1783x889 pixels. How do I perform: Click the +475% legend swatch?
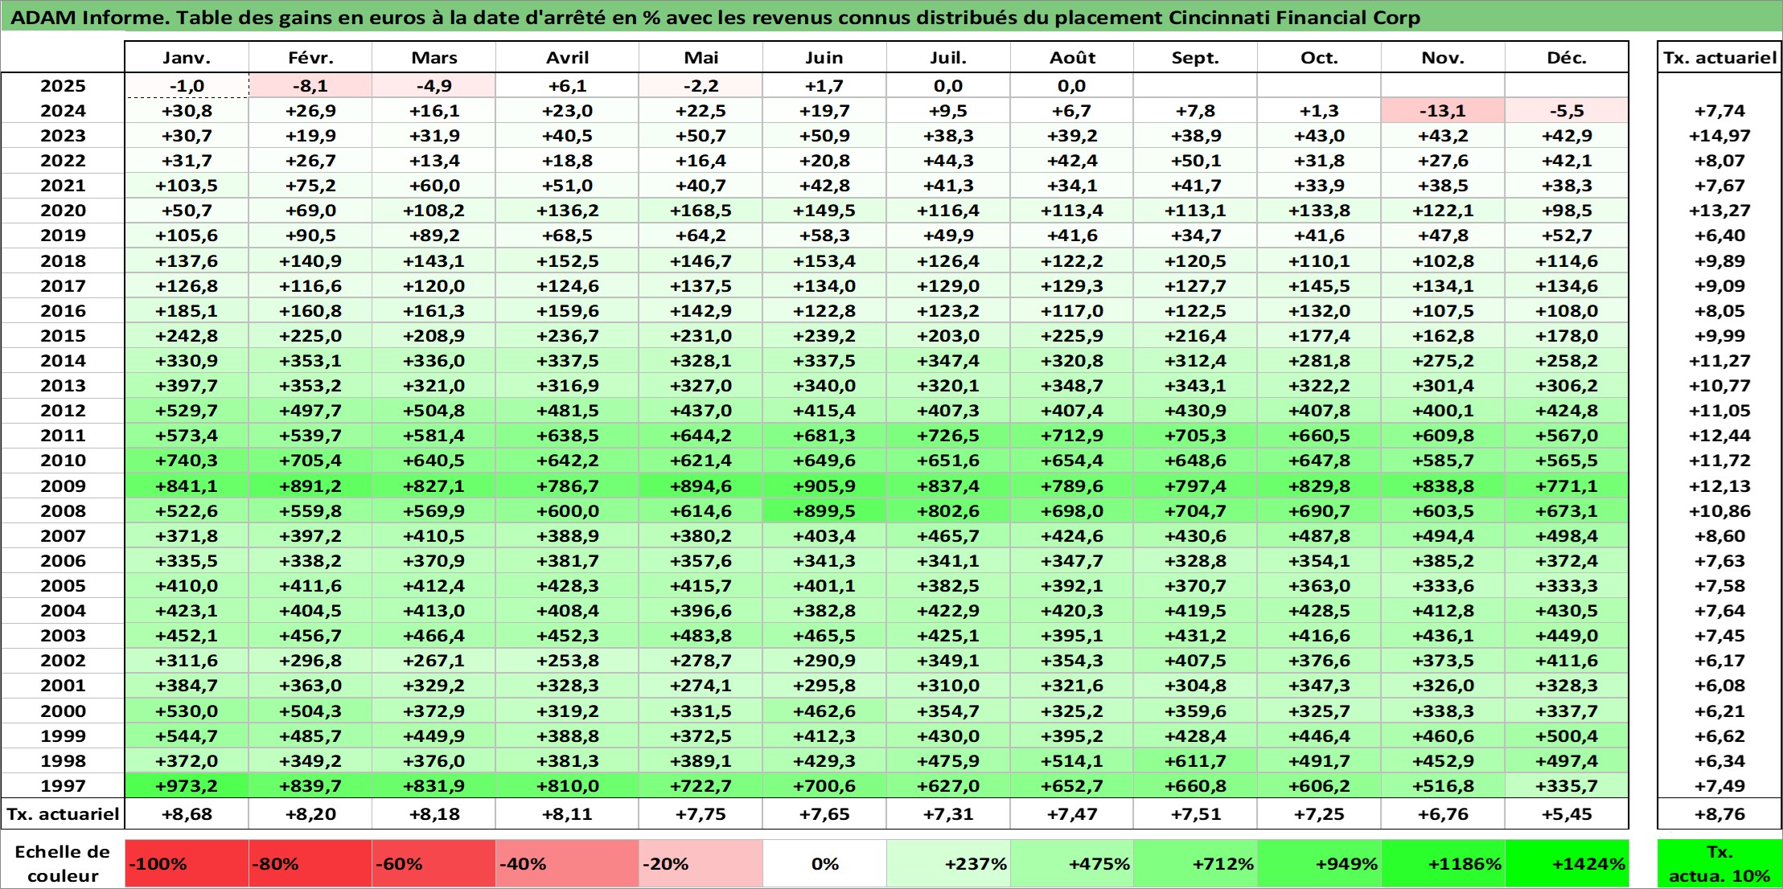click(x=1072, y=863)
